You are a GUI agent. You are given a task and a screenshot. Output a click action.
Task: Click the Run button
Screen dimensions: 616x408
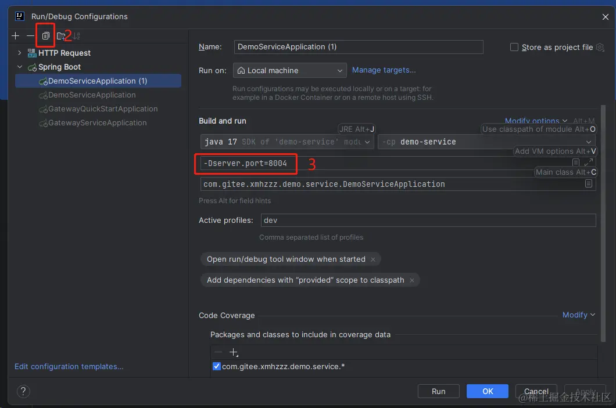pyautogui.click(x=438, y=392)
